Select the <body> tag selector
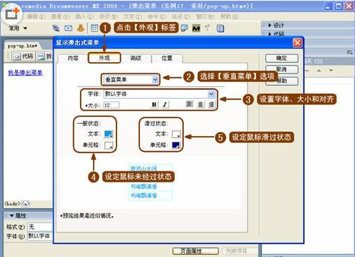355x257 pixels. [12, 204]
